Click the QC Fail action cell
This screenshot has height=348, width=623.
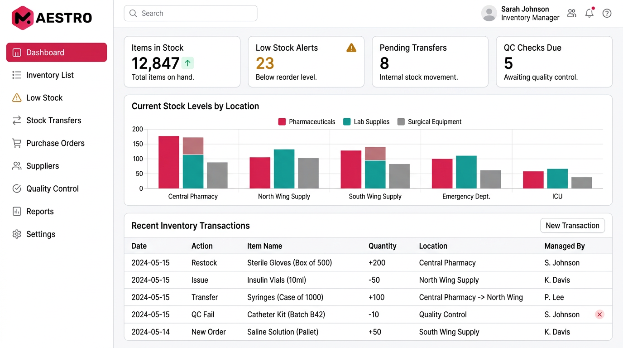pos(203,314)
